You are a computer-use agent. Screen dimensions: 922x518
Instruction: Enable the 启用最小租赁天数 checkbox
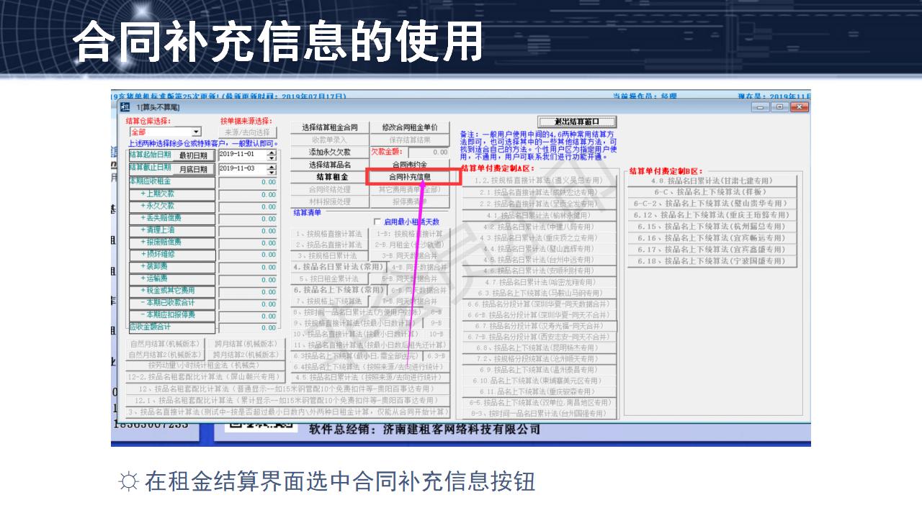point(376,220)
